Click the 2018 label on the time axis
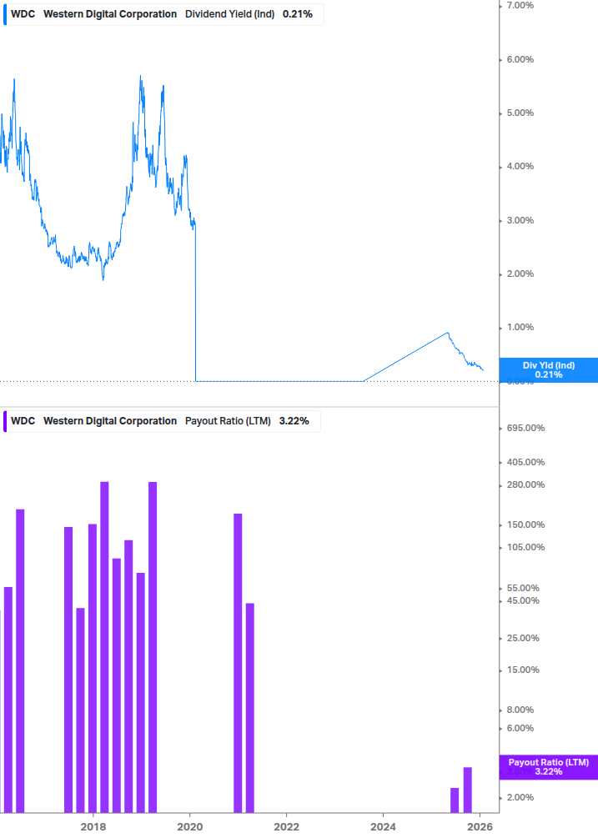This screenshot has height=838, width=598. coord(93,826)
